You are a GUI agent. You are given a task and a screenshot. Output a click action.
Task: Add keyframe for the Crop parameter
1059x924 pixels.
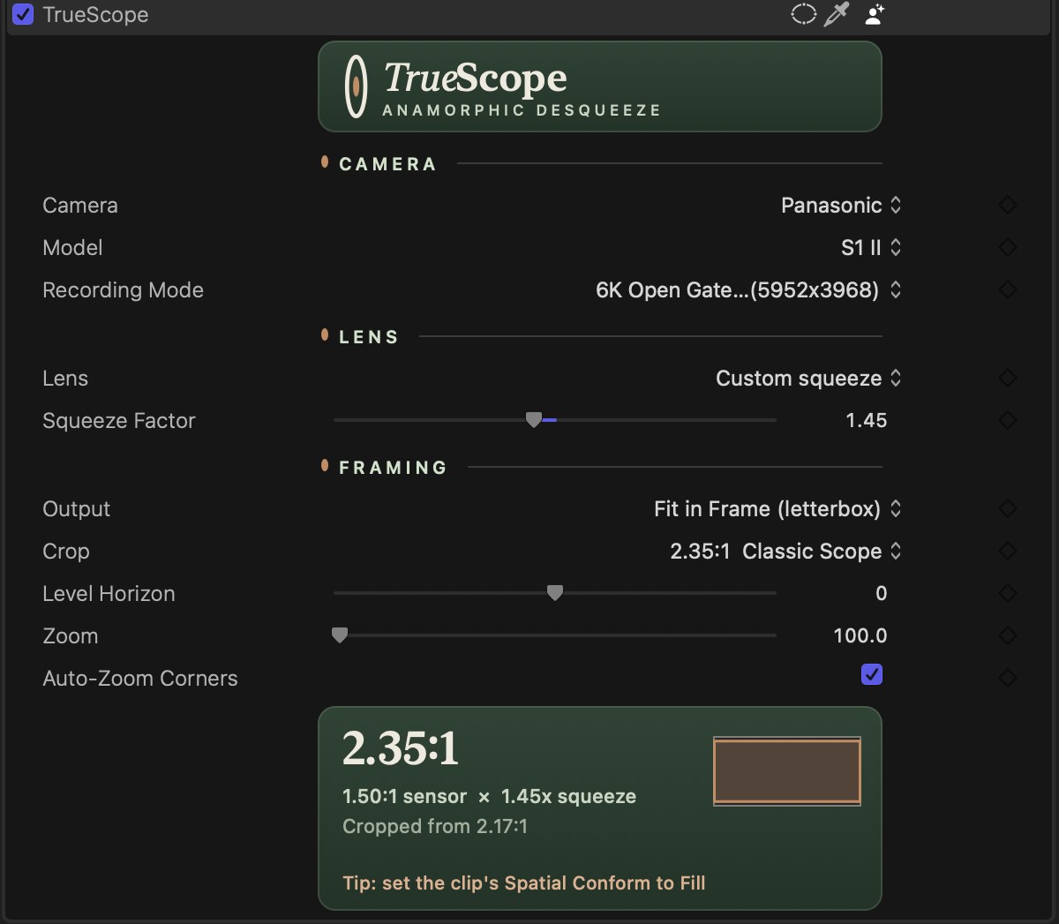1007,551
